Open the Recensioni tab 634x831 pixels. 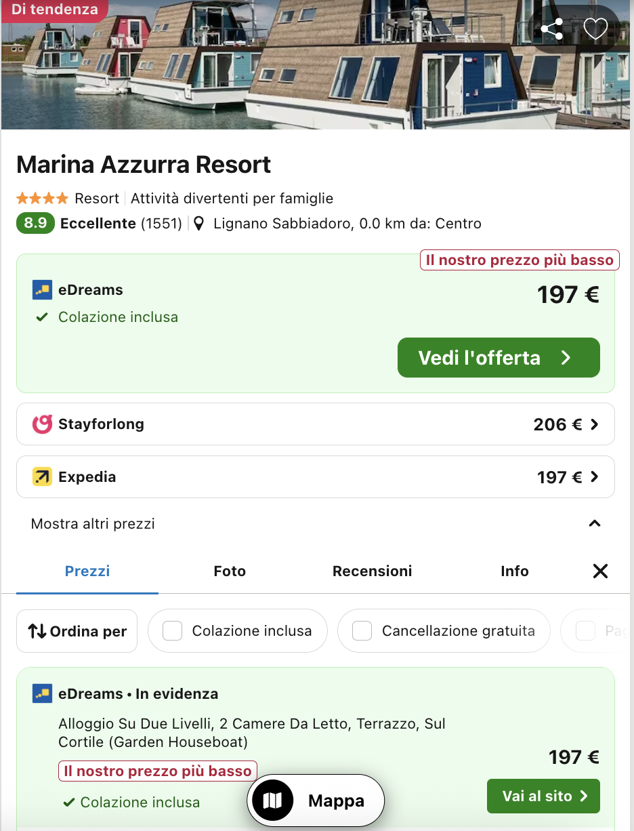tap(372, 571)
